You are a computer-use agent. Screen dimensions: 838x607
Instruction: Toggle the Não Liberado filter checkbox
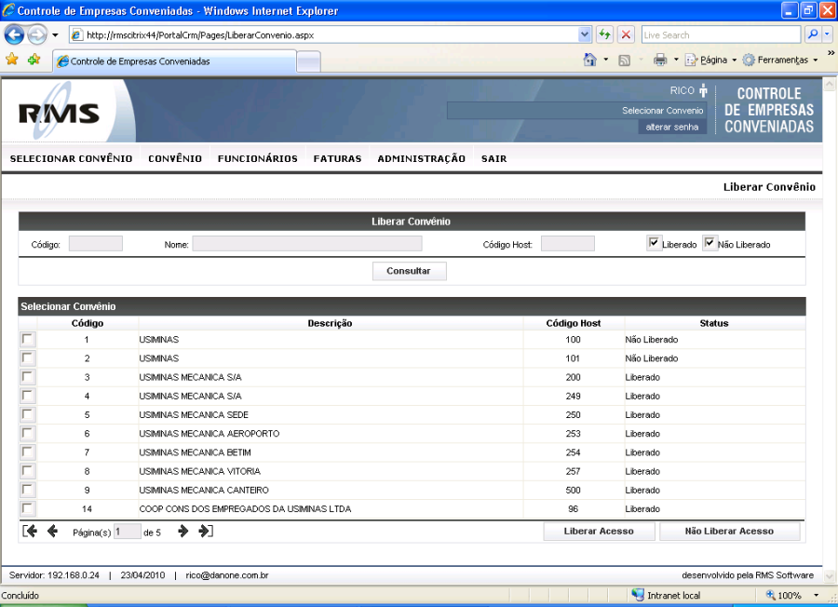pos(710,243)
